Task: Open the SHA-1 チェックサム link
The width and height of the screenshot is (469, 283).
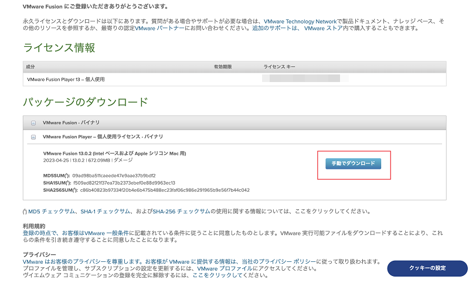Action: click(x=106, y=212)
